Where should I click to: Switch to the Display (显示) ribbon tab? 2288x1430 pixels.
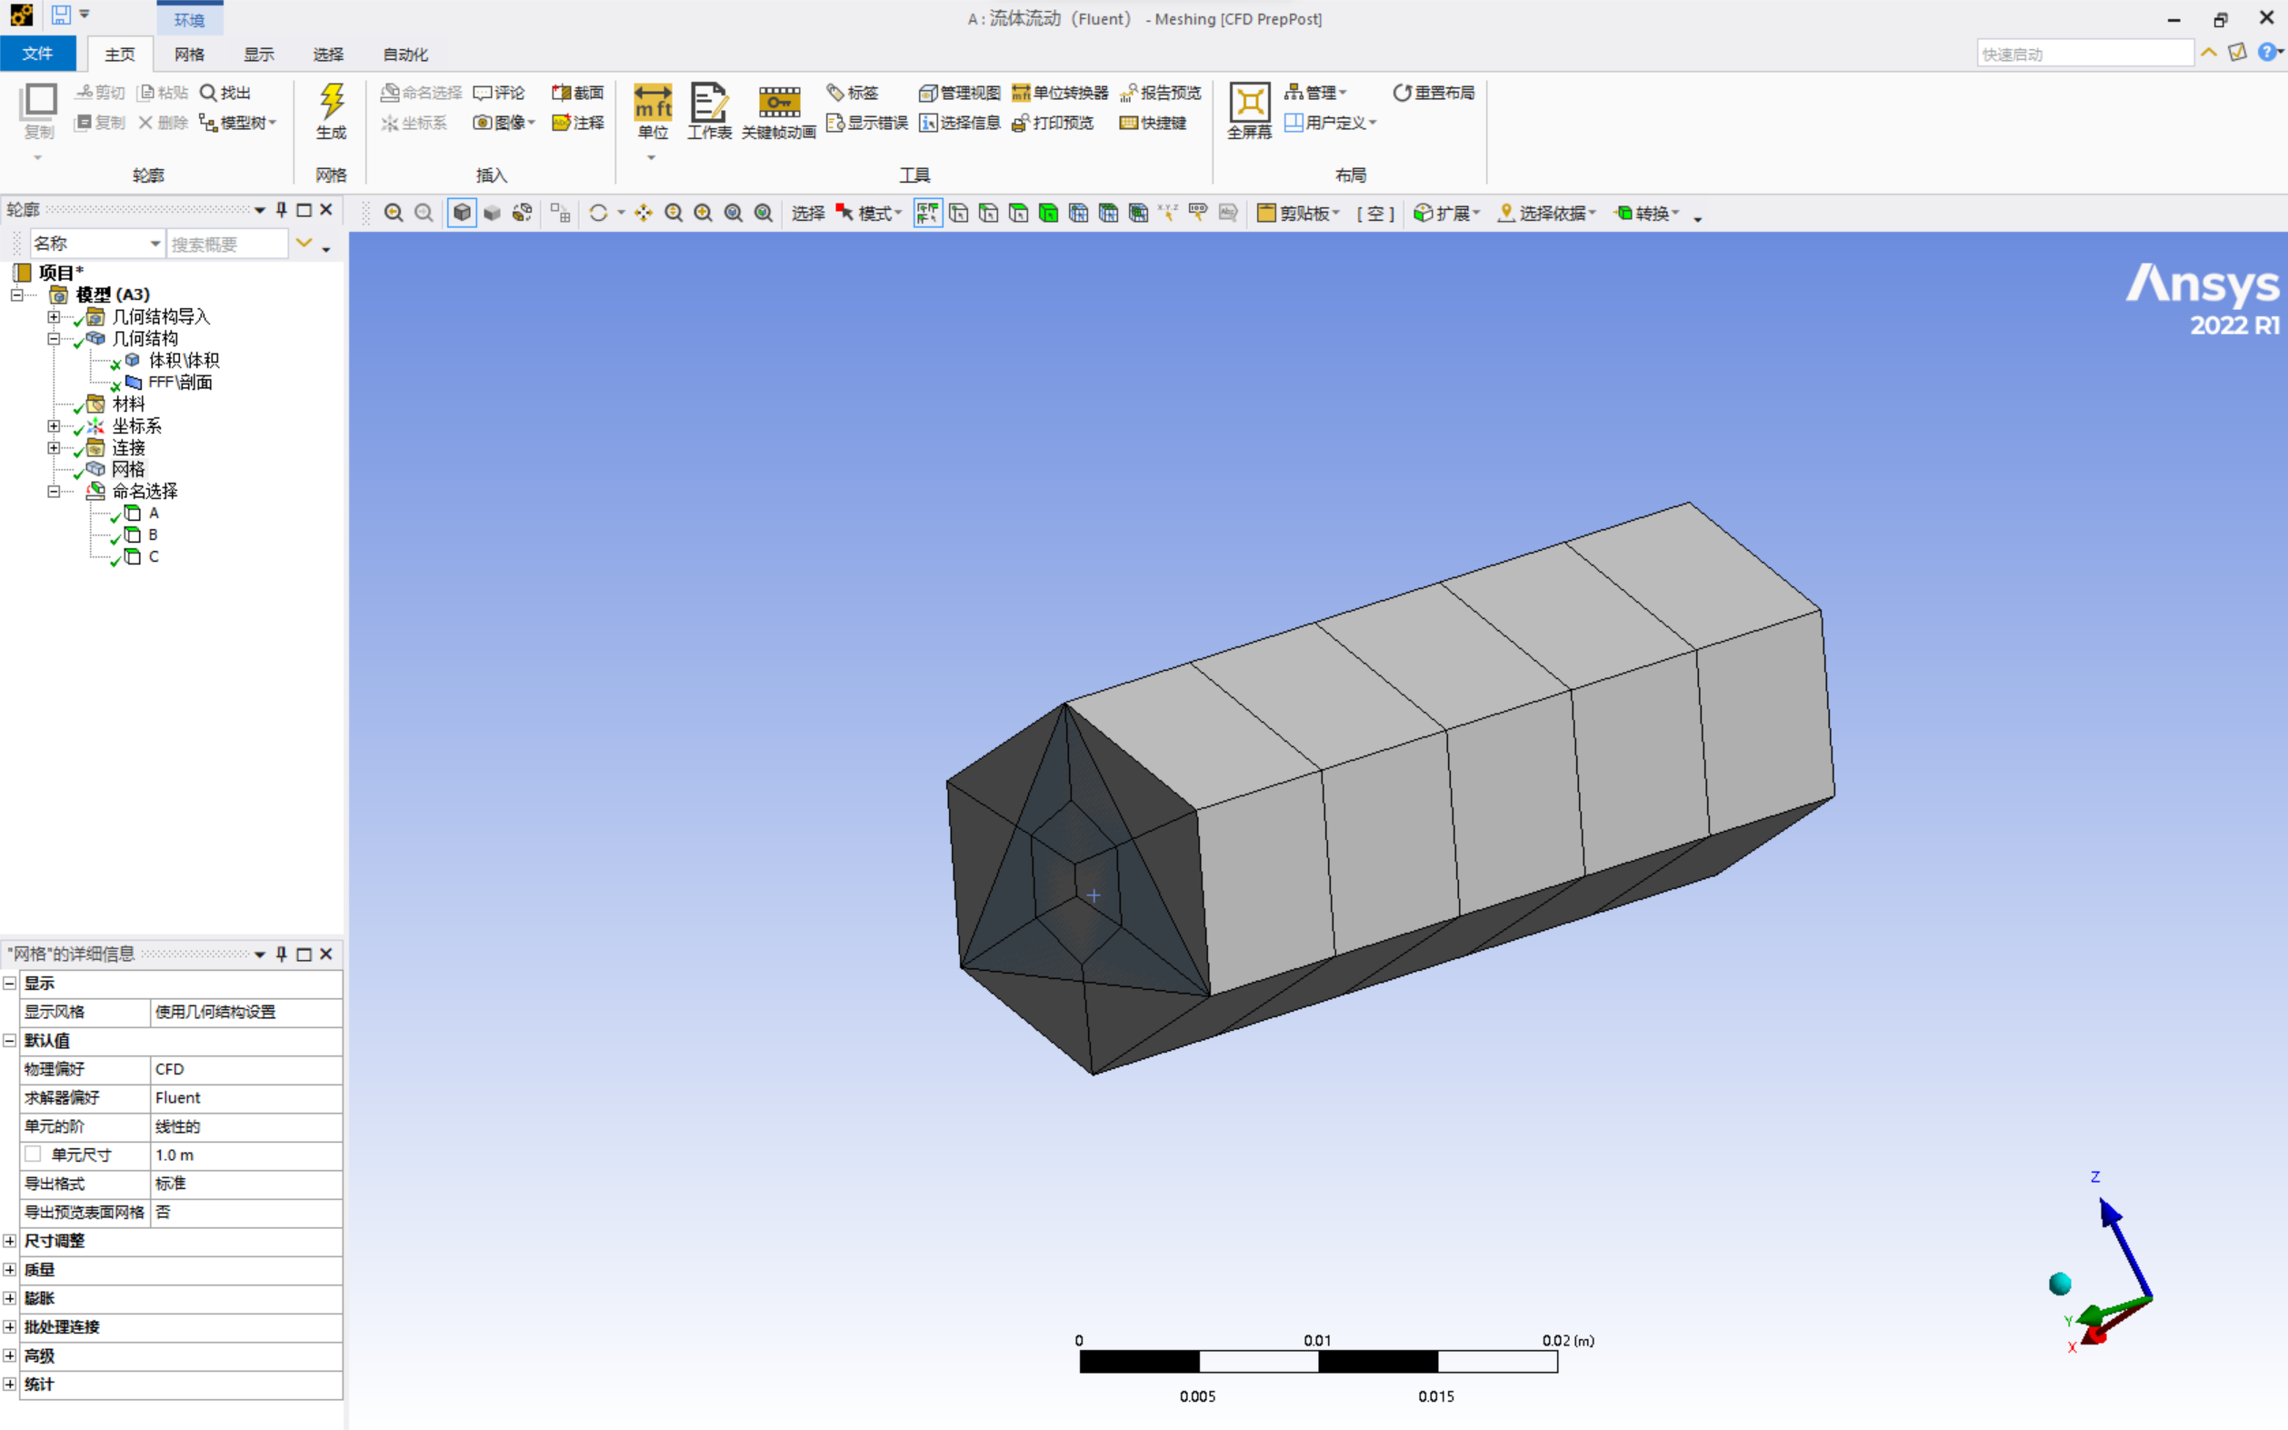click(258, 54)
